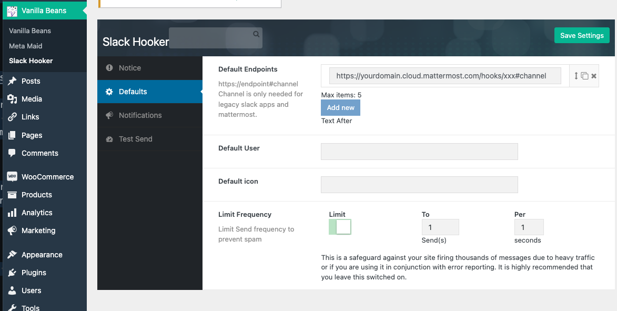Viewport: 617px width, 311px height.
Task: Click the 'Max items: 5' text
Action: pos(341,95)
